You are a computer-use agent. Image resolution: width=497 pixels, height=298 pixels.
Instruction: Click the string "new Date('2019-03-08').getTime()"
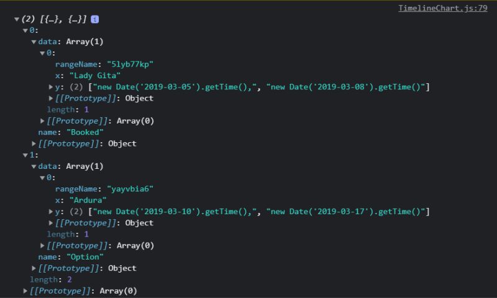pos(346,87)
